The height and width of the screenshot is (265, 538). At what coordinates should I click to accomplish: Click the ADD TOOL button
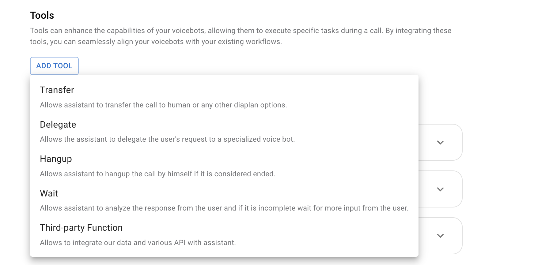(54, 66)
